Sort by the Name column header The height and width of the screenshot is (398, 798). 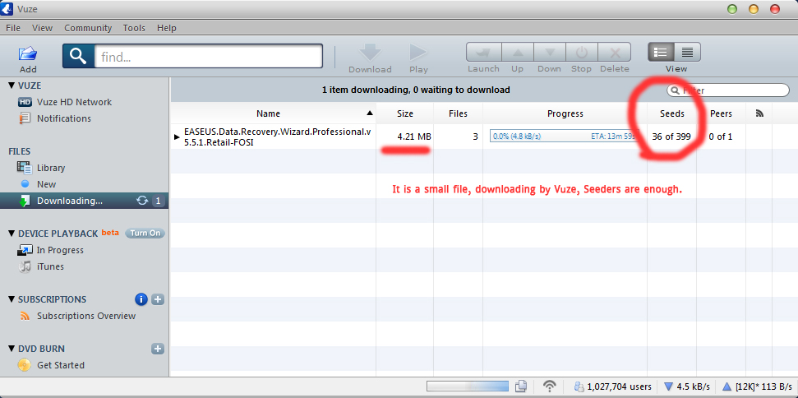(x=274, y=113)
